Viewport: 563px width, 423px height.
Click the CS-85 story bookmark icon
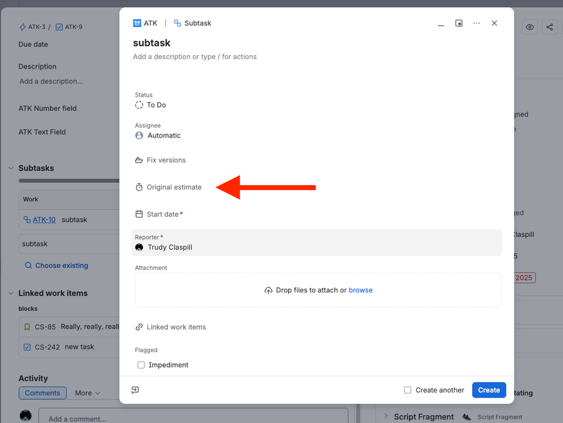pos(27,327)
